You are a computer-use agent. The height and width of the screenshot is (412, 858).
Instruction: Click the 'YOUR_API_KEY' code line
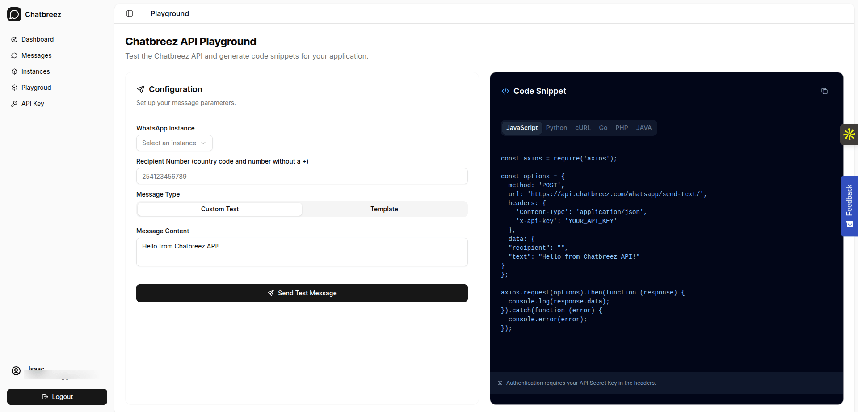point(566,221)
